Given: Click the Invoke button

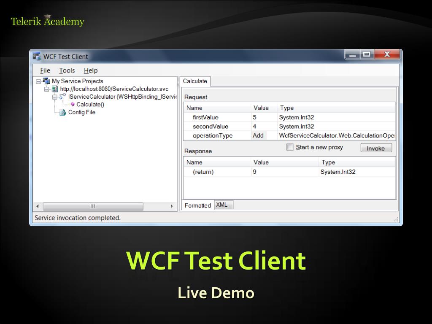Looking at the screenshot, I should pos(376,148).
